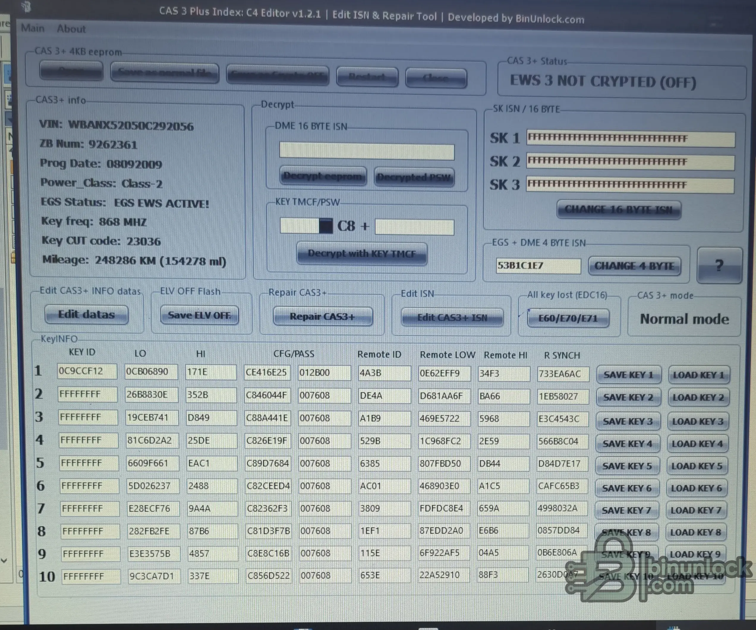
Task: Click the LO field 19CEB741
Action: [x=152, y=418]
